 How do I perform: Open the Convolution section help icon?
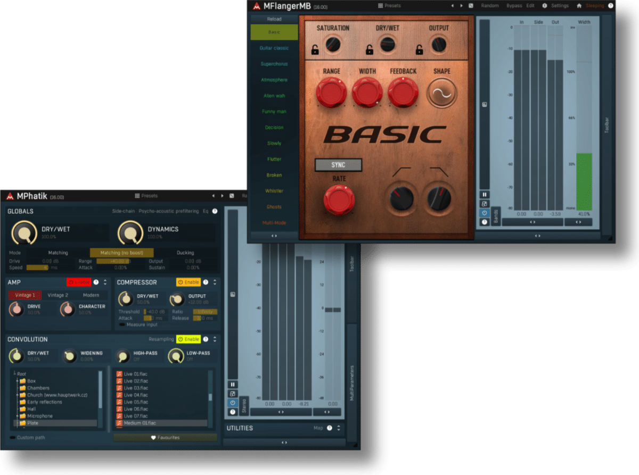[x=206, y=339]
